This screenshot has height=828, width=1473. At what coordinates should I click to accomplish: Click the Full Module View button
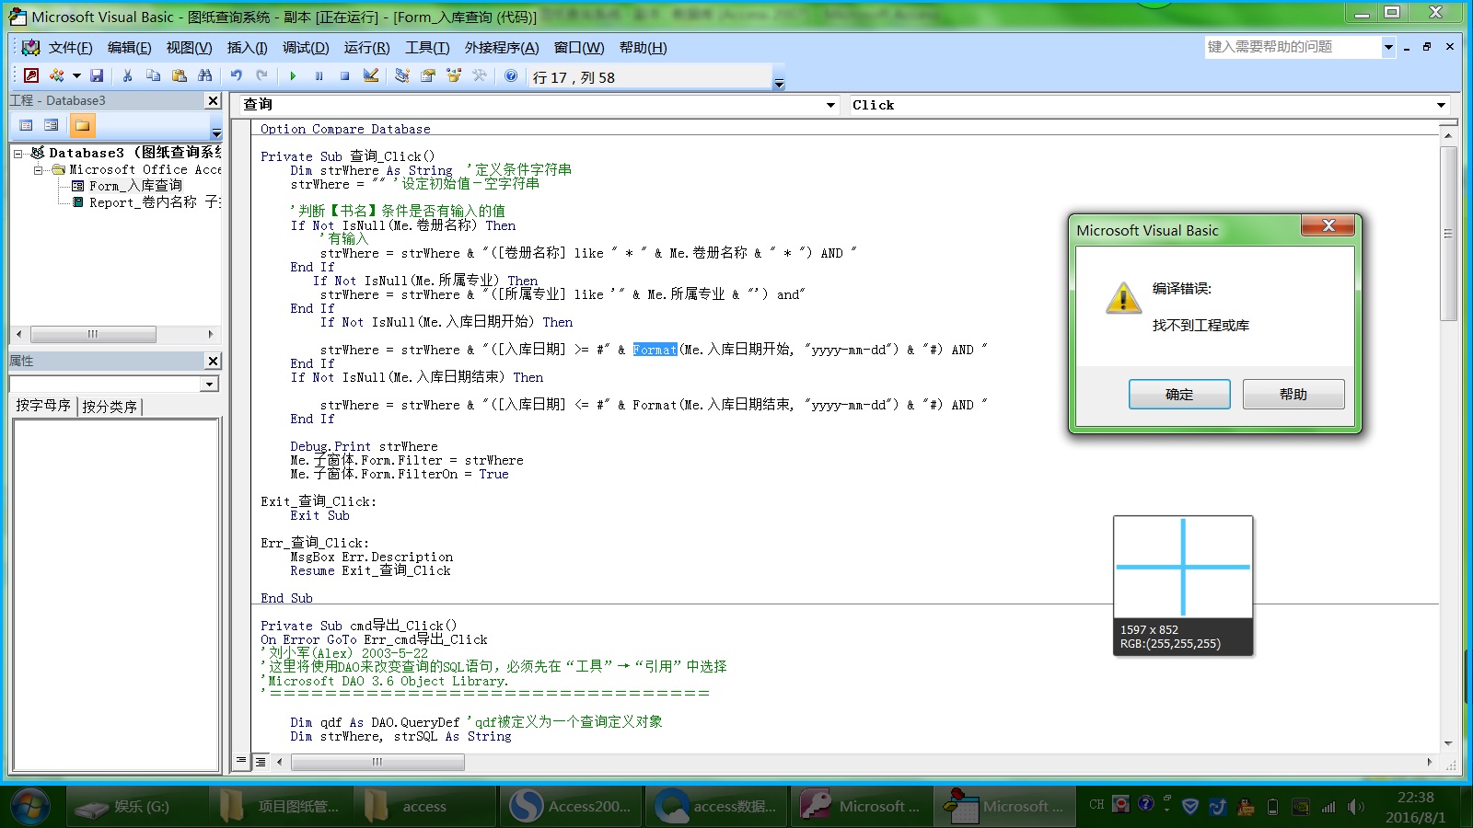tap(261, 761)
